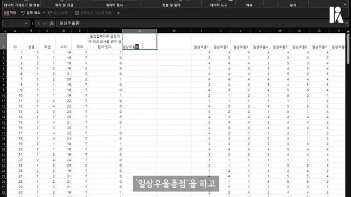Cancel the cell entry with X icon
The image size is (351, 197).
[38, 24]
